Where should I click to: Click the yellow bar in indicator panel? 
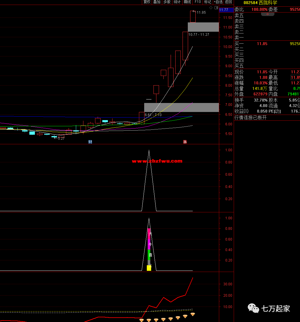click(149, 268)
